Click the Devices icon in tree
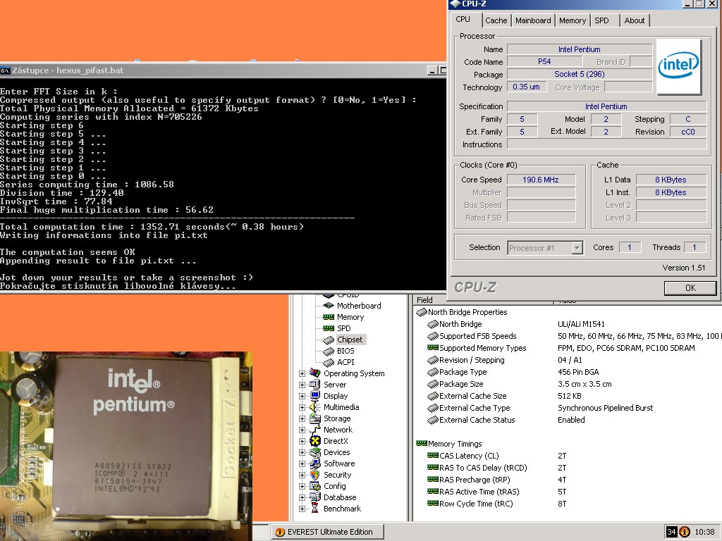 click(315, 452)
